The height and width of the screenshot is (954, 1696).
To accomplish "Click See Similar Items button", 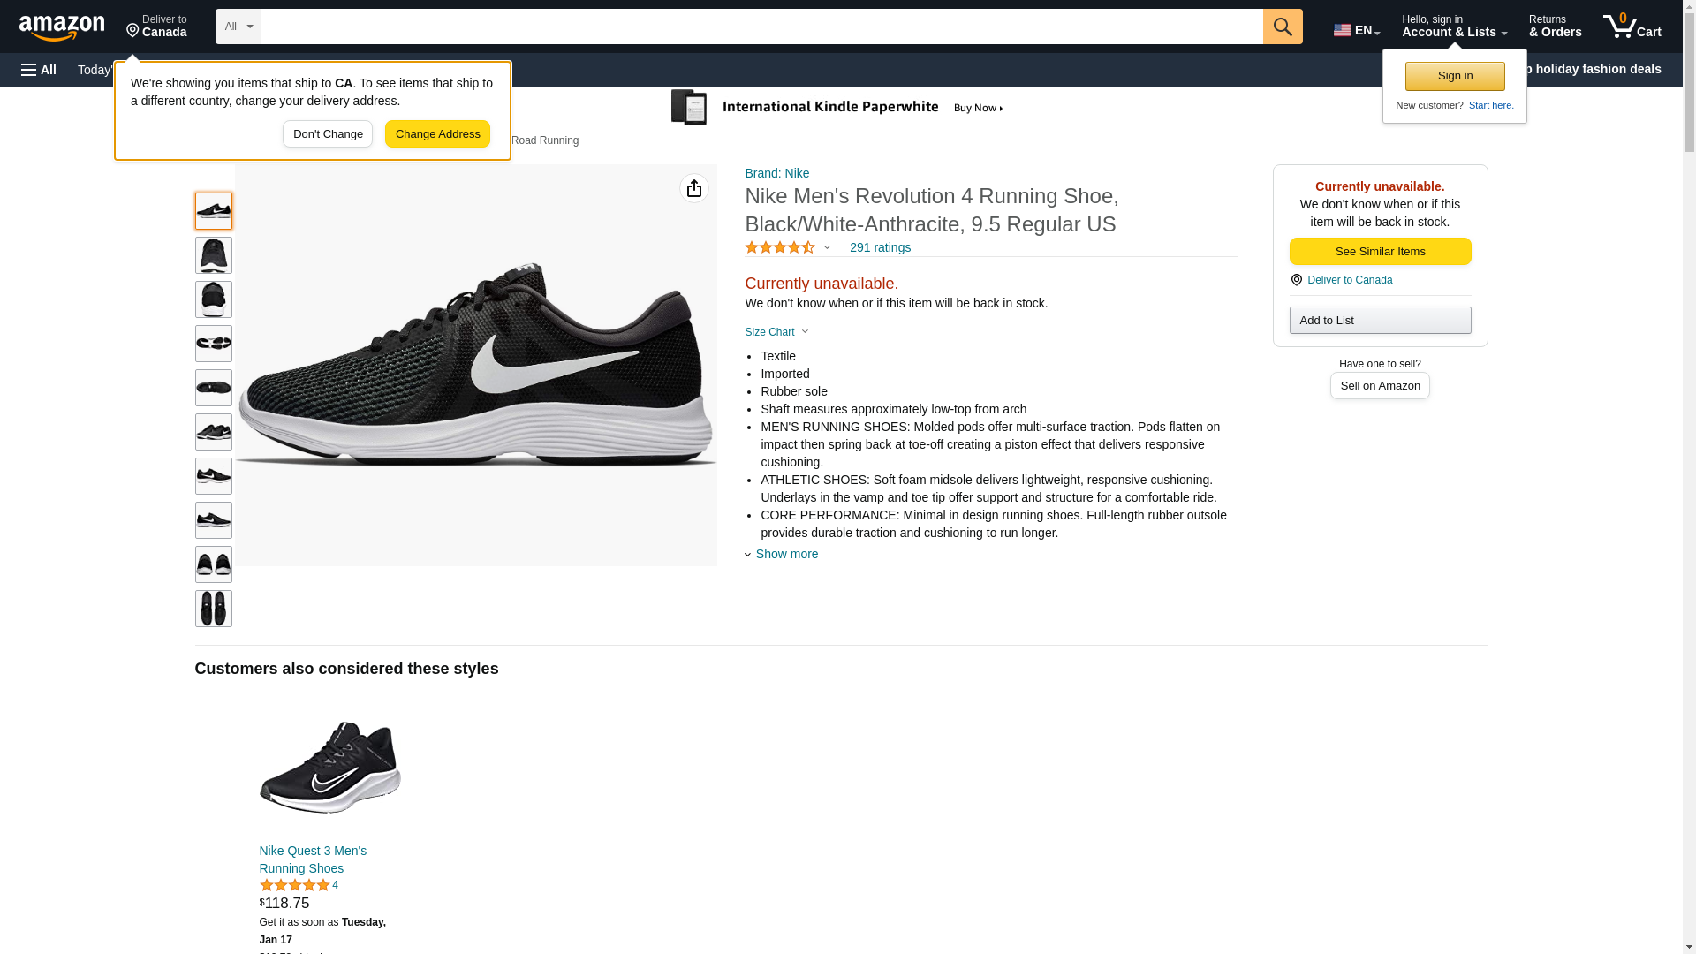I will pyautogui.click(x=1380, y=252).
